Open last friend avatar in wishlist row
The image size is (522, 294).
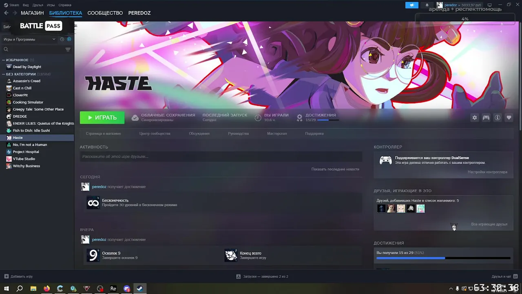click(420, 209)
